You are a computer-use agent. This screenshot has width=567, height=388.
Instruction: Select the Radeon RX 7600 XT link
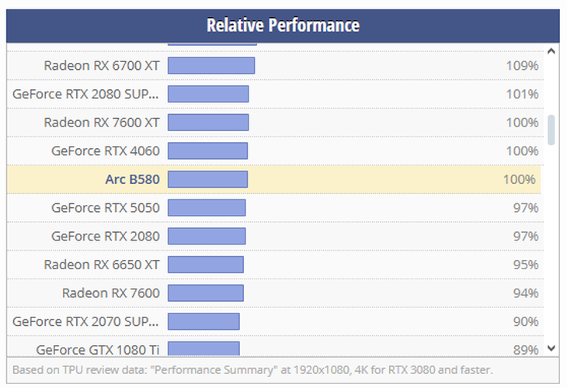click(102, 123)
